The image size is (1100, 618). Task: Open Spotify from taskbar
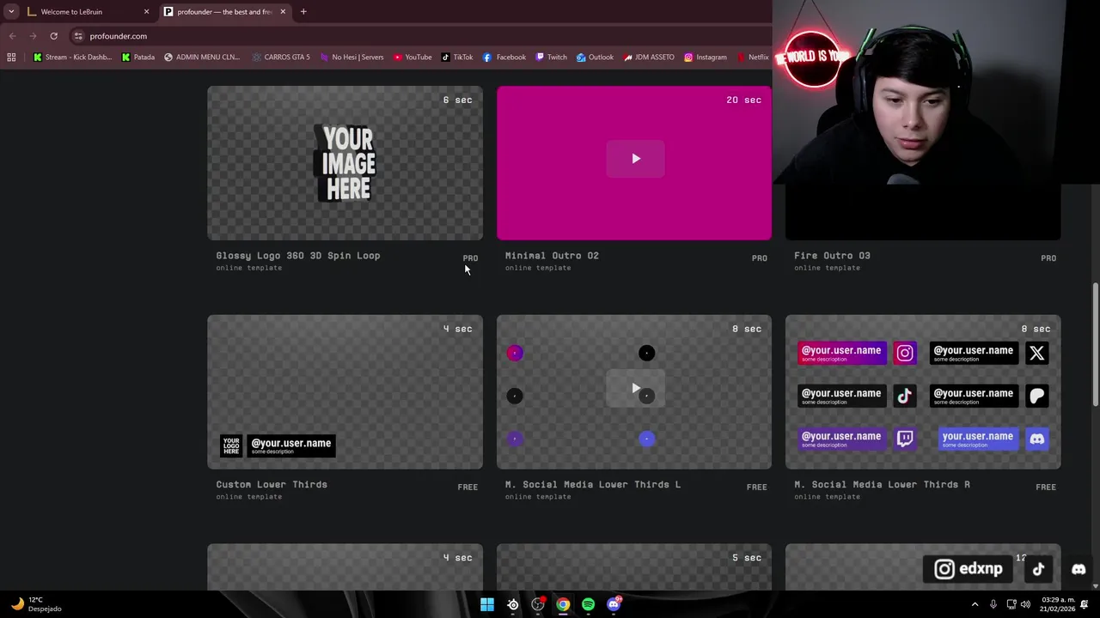pos(588,604)
